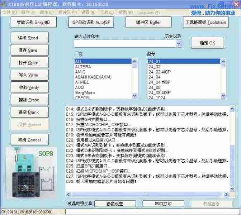The image size is (241, 215).
Task: Open the 设置 (Settings) menu
Action: (88, 13)
